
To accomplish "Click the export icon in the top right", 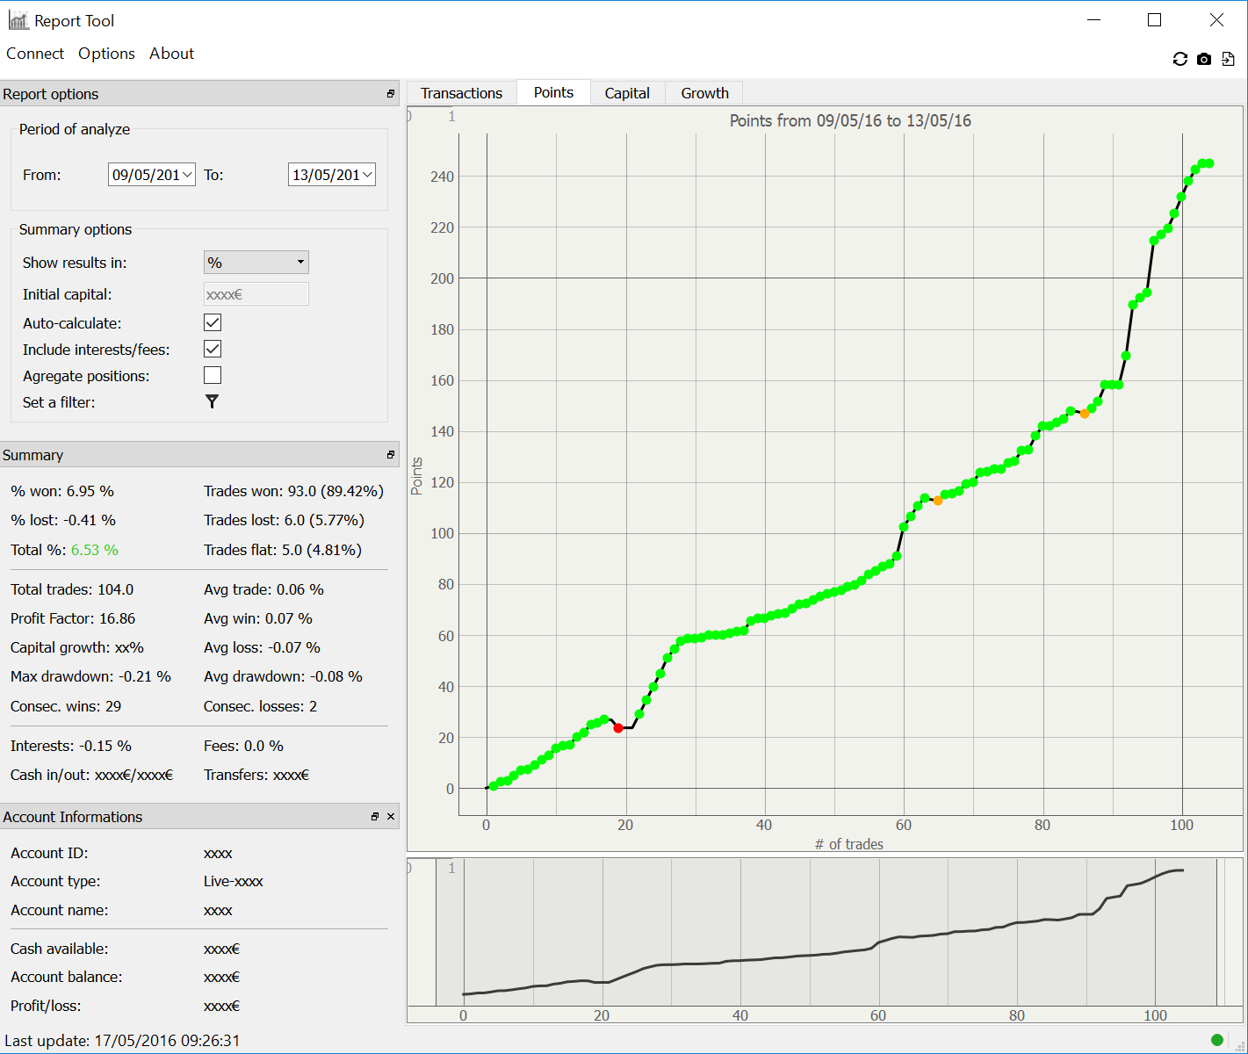I will [x=1228, y=59].
